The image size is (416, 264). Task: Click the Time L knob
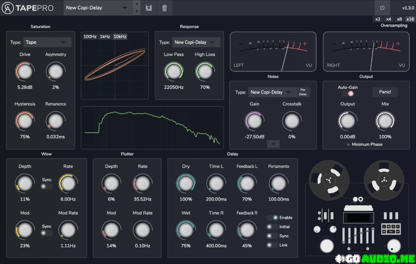[x=216, y=183]
